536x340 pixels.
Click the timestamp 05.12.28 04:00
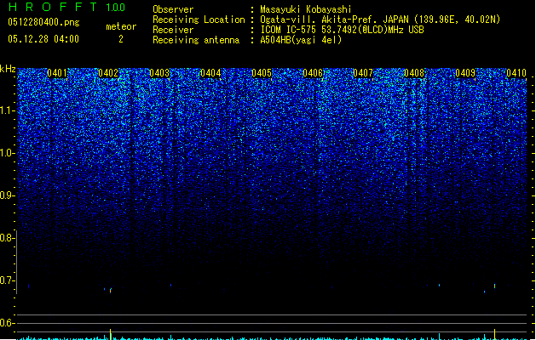coord(43,39)
